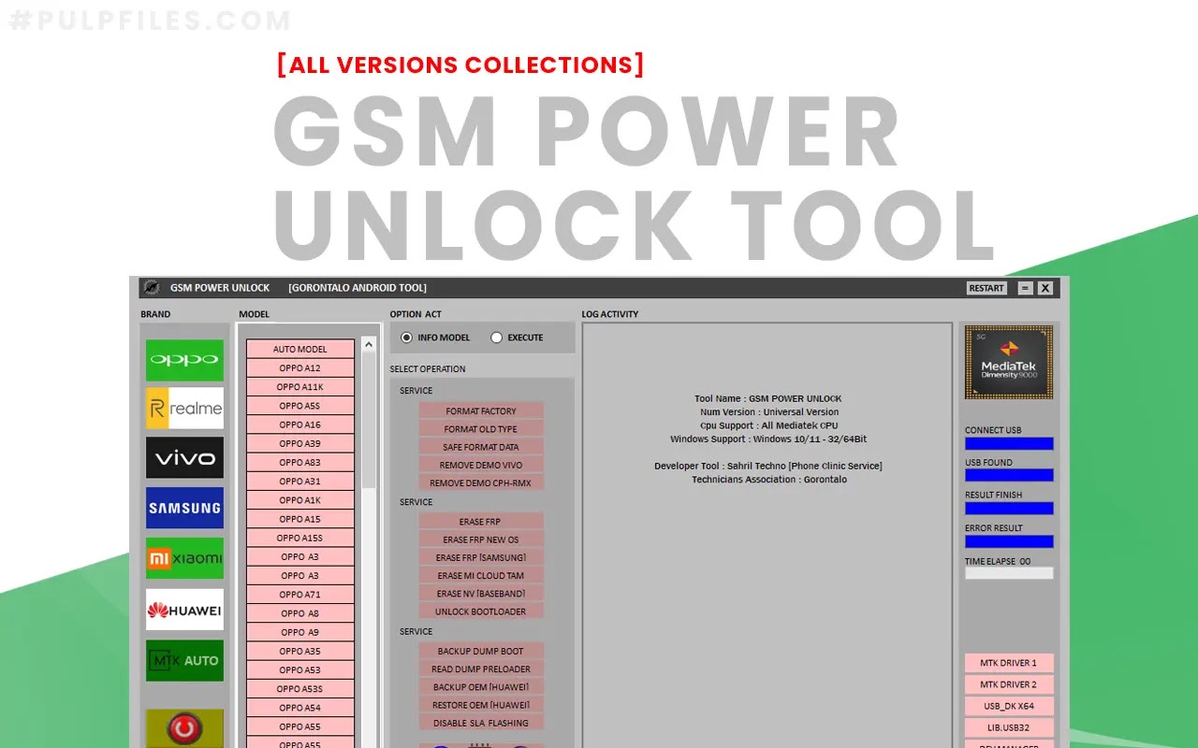Choose the vivo brand logo

(x=184, y=458)
